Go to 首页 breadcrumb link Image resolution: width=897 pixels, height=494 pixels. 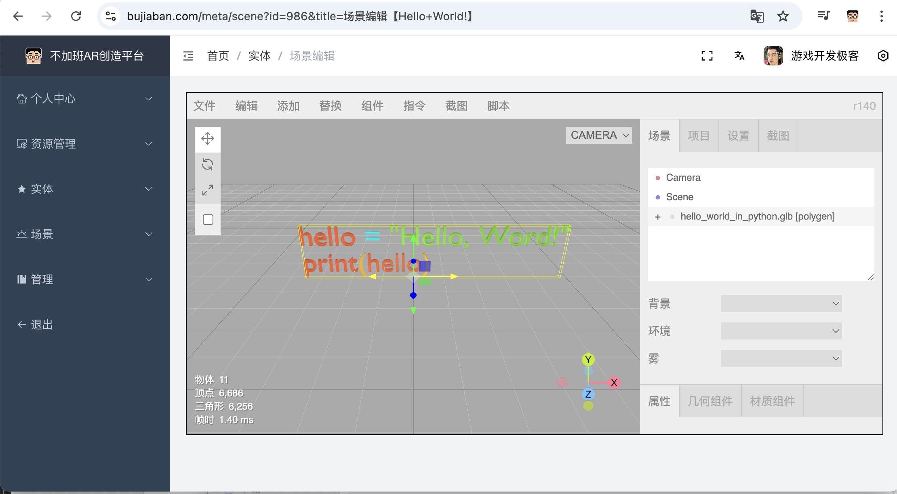218,56
